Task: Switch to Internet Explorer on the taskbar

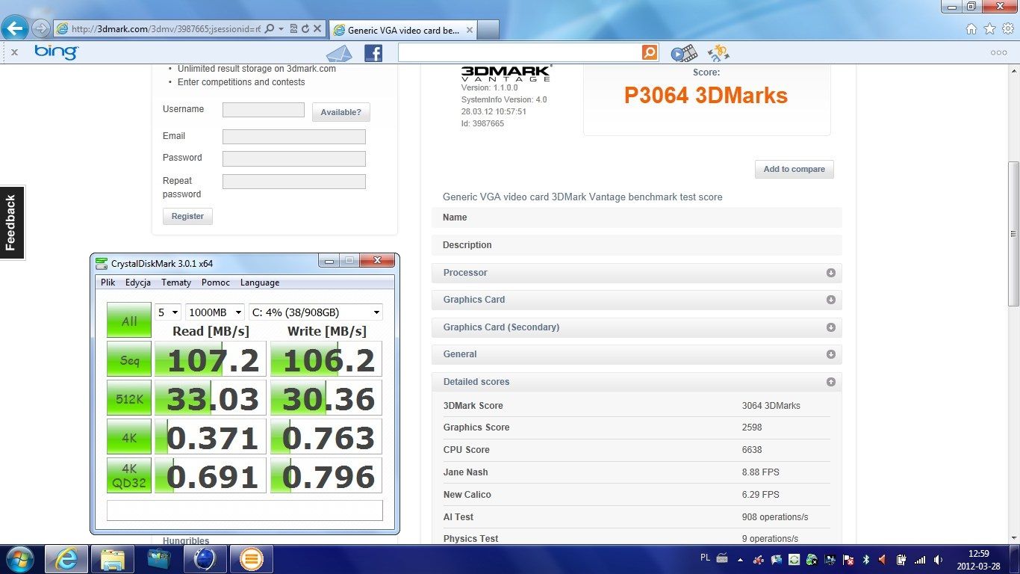Action: [x=67, y=559]
